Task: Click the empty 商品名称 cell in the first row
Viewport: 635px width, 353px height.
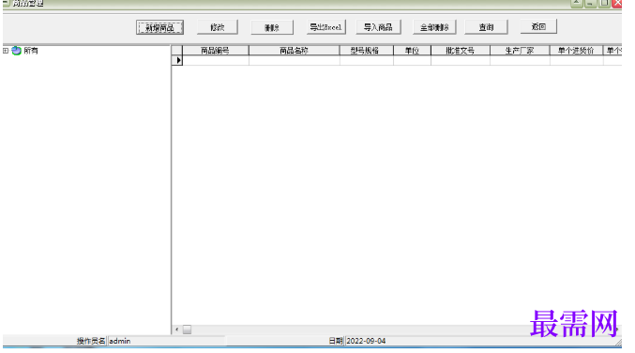Action: [x=294, y=60]
